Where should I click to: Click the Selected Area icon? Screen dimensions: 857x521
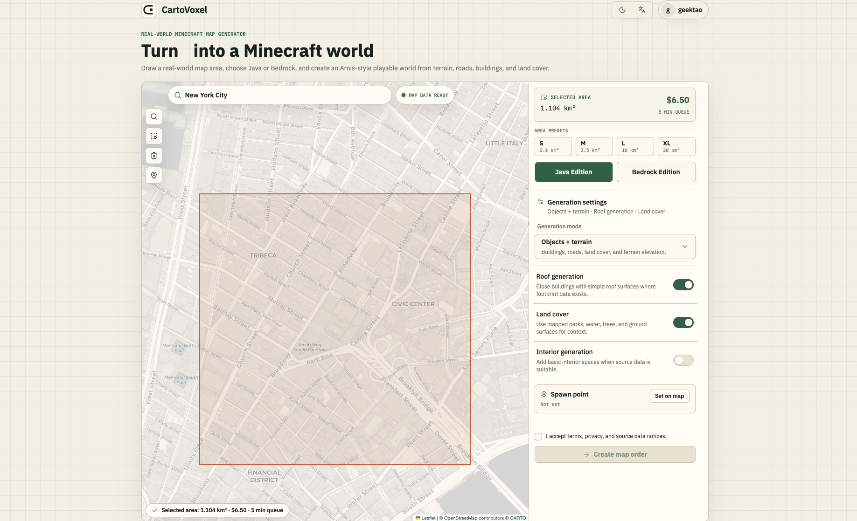click(544, 97)
